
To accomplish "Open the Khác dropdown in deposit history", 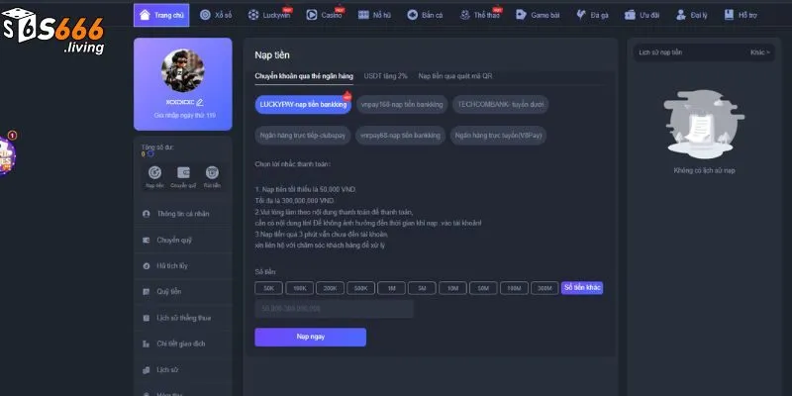I will (x=759, y=51).
